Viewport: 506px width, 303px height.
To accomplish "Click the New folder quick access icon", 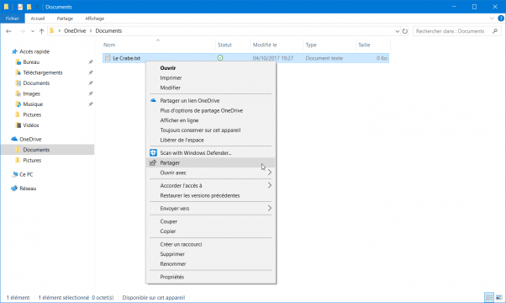I will pyautogui.click(x=29, y=7).
